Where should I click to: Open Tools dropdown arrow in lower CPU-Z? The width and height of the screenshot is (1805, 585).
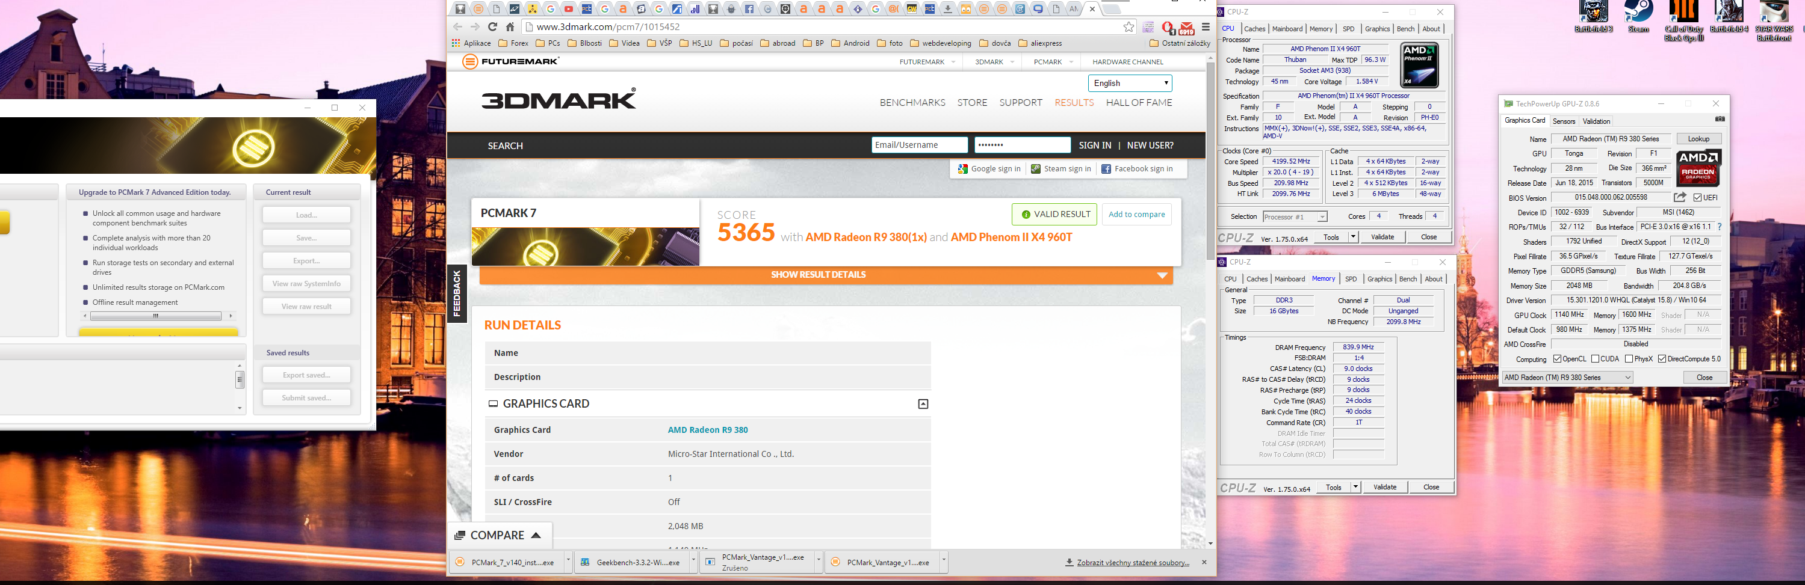(1355, 487)
